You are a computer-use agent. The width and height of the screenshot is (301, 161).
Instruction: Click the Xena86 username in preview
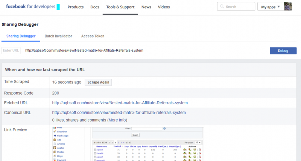coord(100,153)
